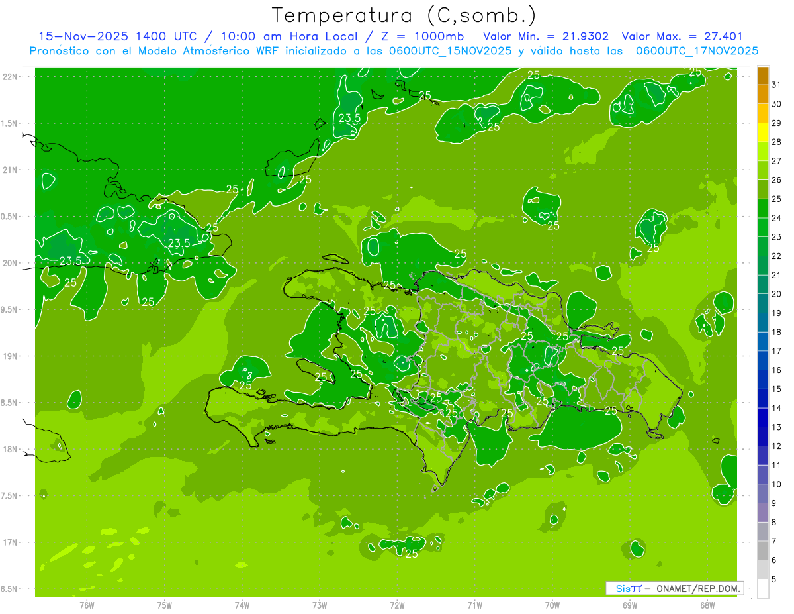
Task: Click color scale label 31
Action: point(776,85)
